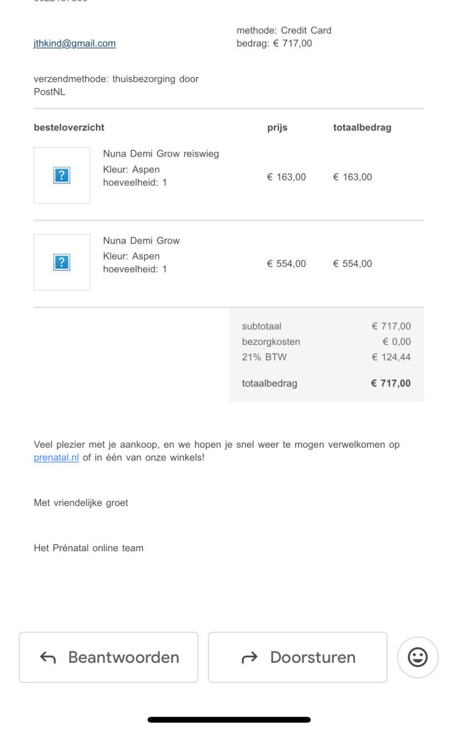Click the Doorsturen text label
Image resolution: width=458 pixels, height=732 pixels.
(x=313, y=658)
